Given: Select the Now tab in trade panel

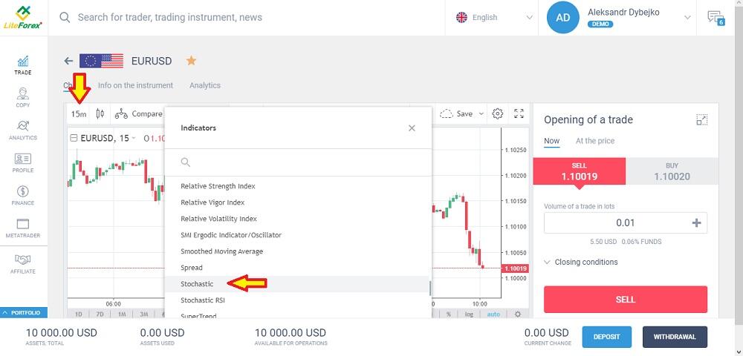Looking at the screenshot, I should [x=551, y=141].
